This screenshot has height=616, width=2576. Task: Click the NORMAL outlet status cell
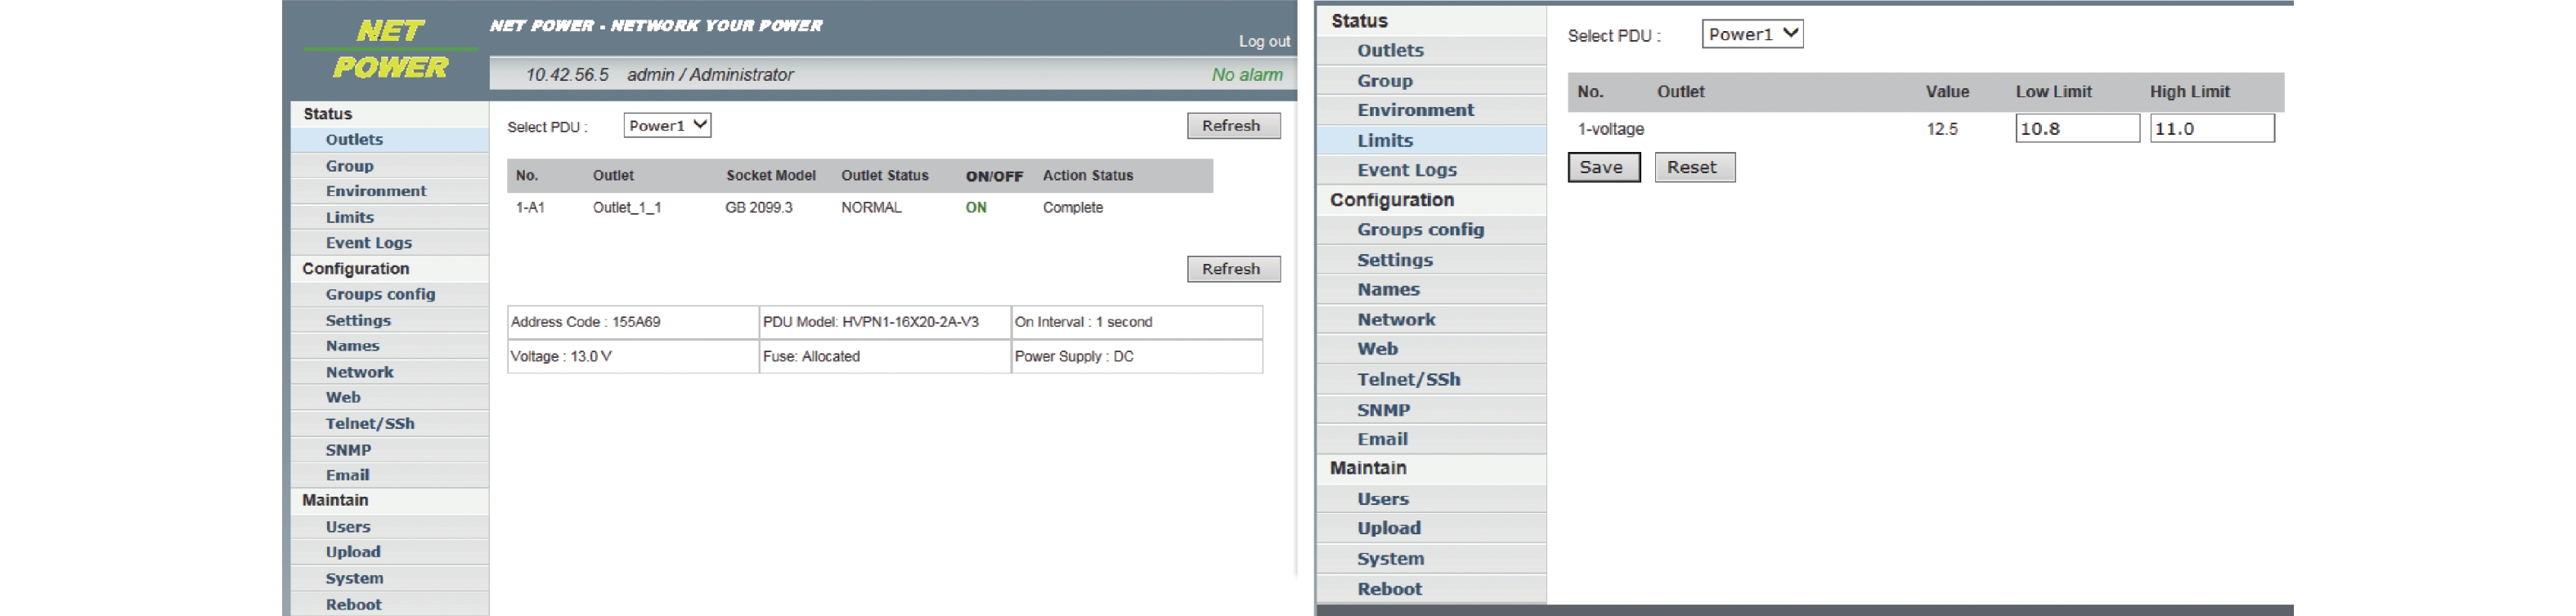[x=871, y=208]
